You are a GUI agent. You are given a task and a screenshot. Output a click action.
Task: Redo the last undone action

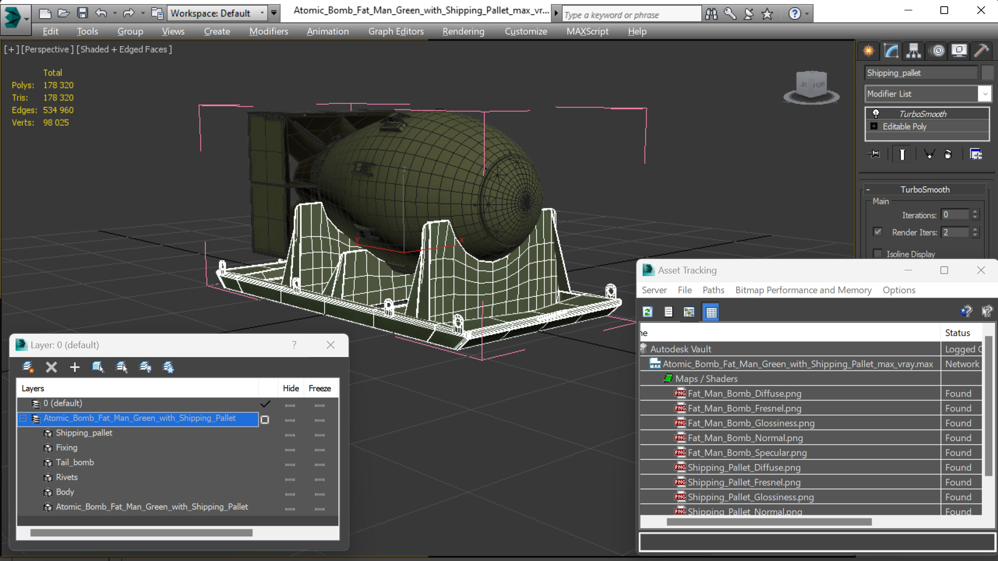128,13
